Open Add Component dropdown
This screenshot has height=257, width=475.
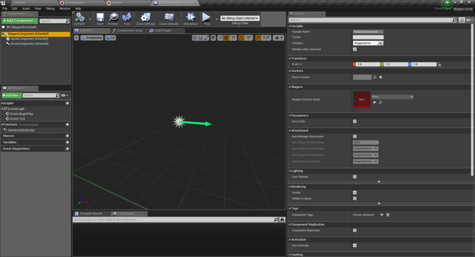click(x=19, y=21)
